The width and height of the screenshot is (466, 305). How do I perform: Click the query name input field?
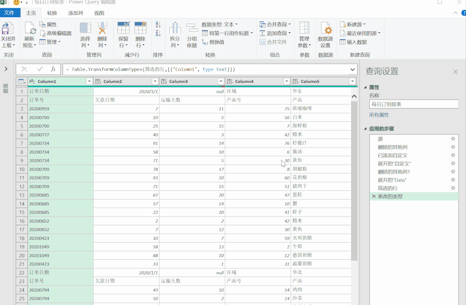[x=414, y=104]
